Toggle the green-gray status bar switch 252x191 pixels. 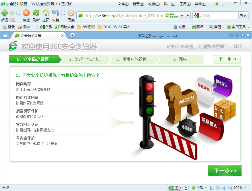click(x=175, y=188)
